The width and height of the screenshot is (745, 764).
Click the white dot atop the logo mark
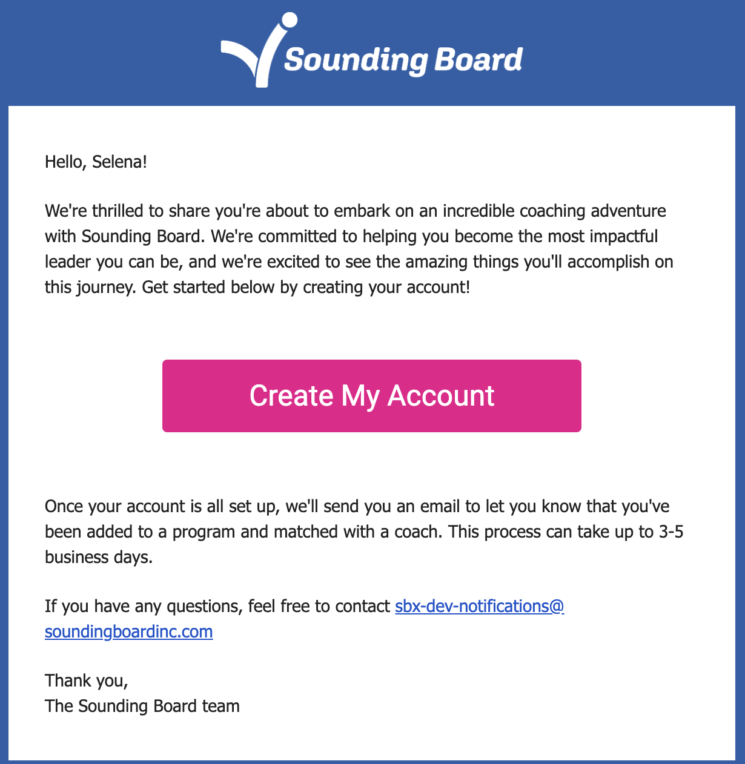290,20
